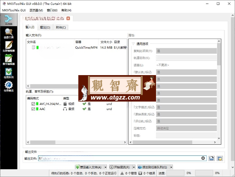Click the 目录 column header
Viewport: 235px width, 177px height.
click(120, 42)
